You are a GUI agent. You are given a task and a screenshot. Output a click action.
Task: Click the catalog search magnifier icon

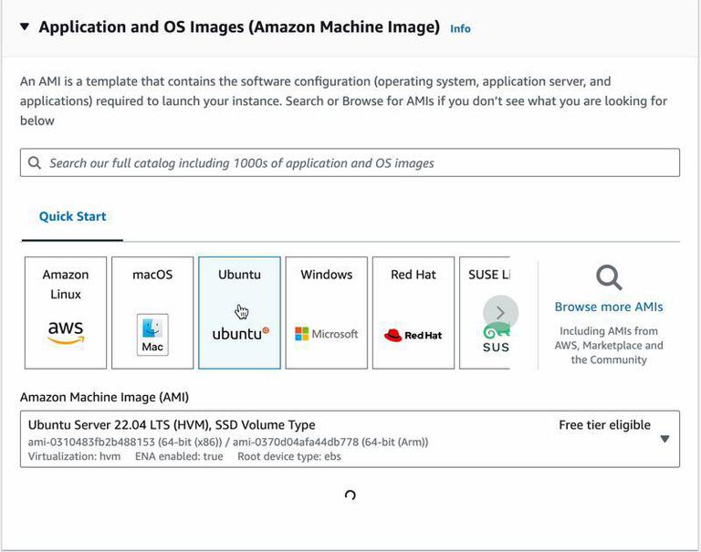(x=35, y=163)
